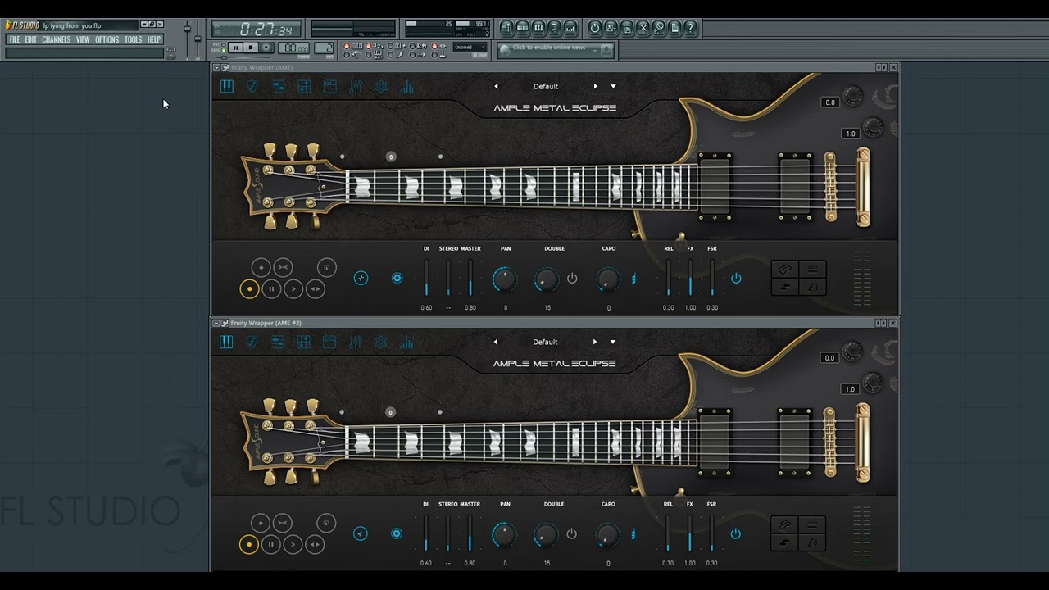Click the blue circular waveform button in AME
The image size is (1049, 590).
[361, 278]
